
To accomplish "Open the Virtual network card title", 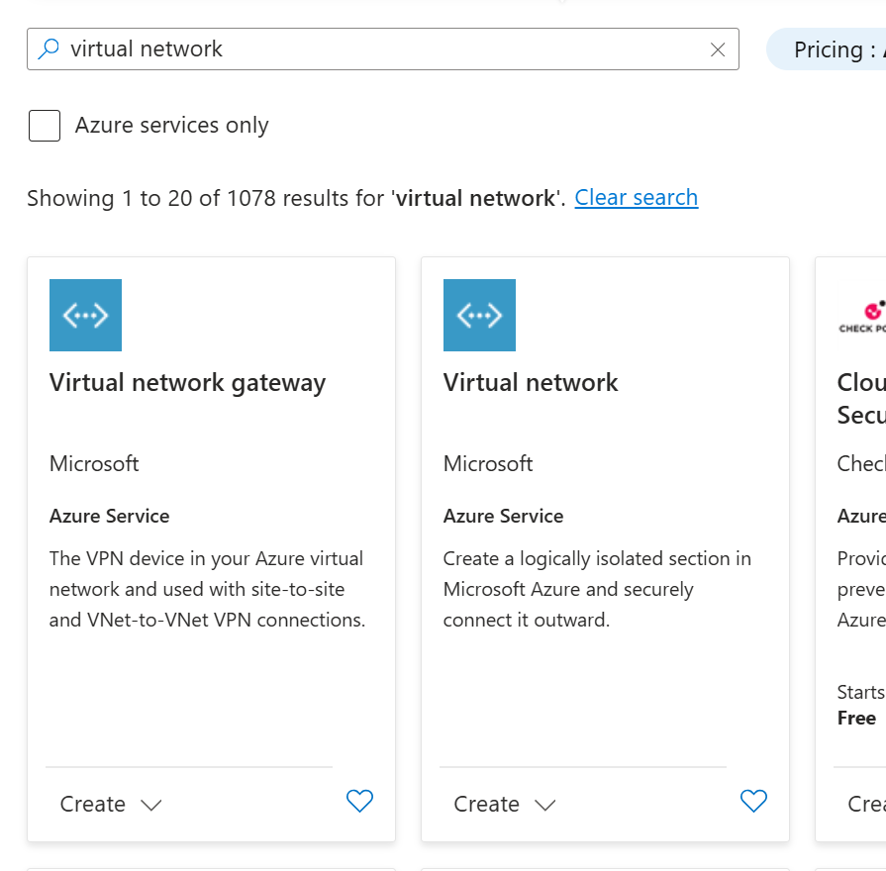I will pos(531,382).
